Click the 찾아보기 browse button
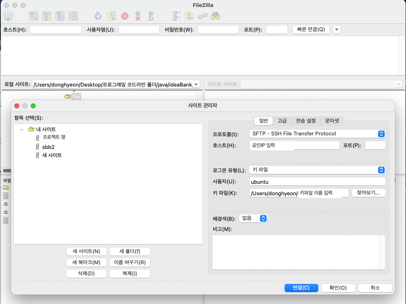The height and width of the screenshot is (304, 406). pyautogui.click(x=368, y=193)
